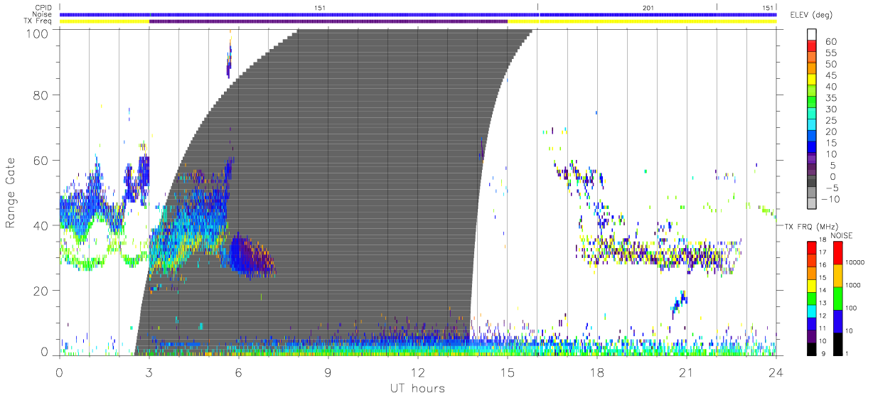Select the '201' CPID value label

(648, 8)
